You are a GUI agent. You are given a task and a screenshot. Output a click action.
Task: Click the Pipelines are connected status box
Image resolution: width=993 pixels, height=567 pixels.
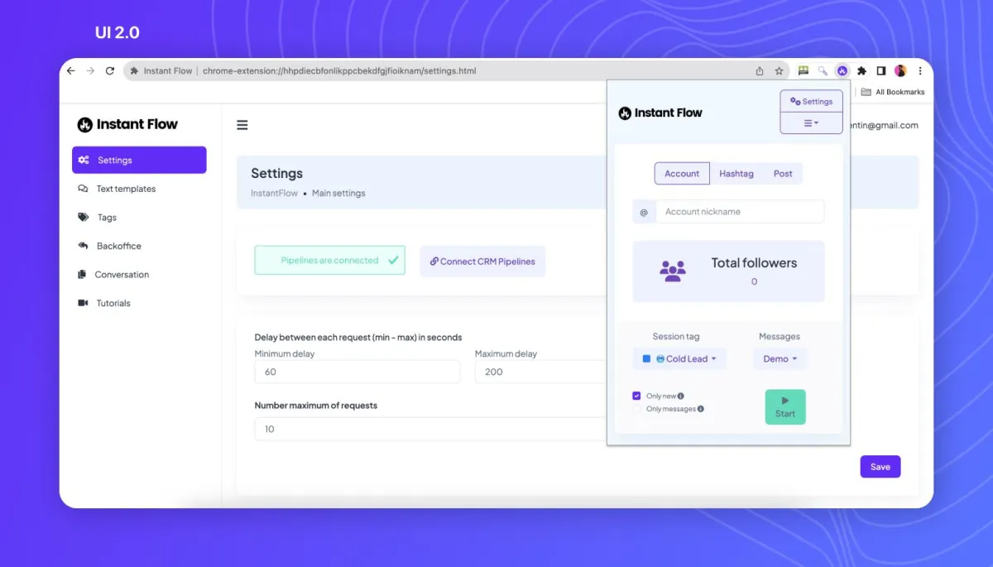[329, 260]
